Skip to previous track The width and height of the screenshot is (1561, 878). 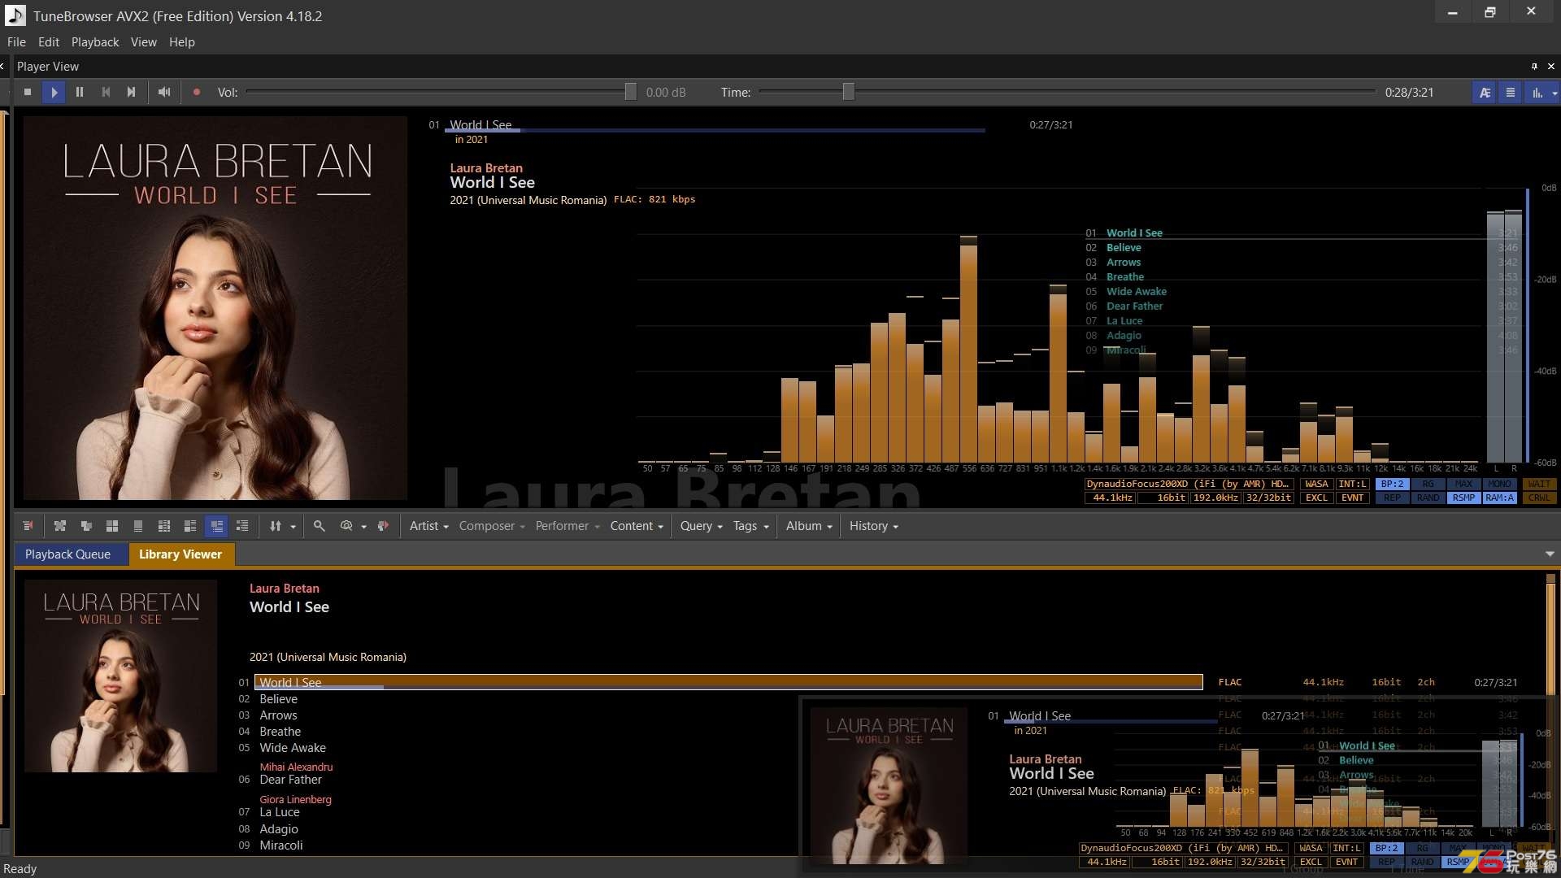pos(106,92)
